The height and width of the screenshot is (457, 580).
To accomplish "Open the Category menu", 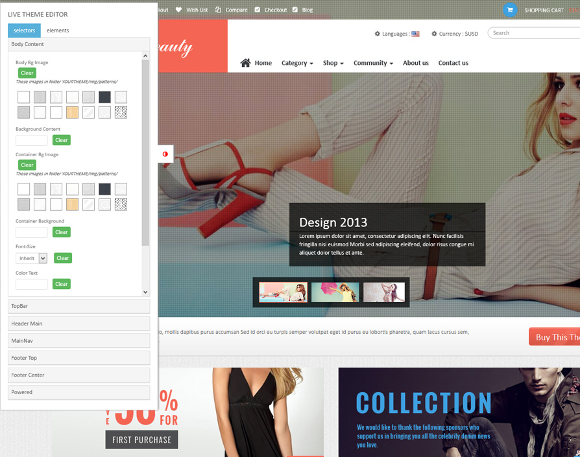I will pos(297,63).
